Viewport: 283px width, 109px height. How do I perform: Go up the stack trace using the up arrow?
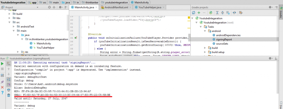pos(9,69)
